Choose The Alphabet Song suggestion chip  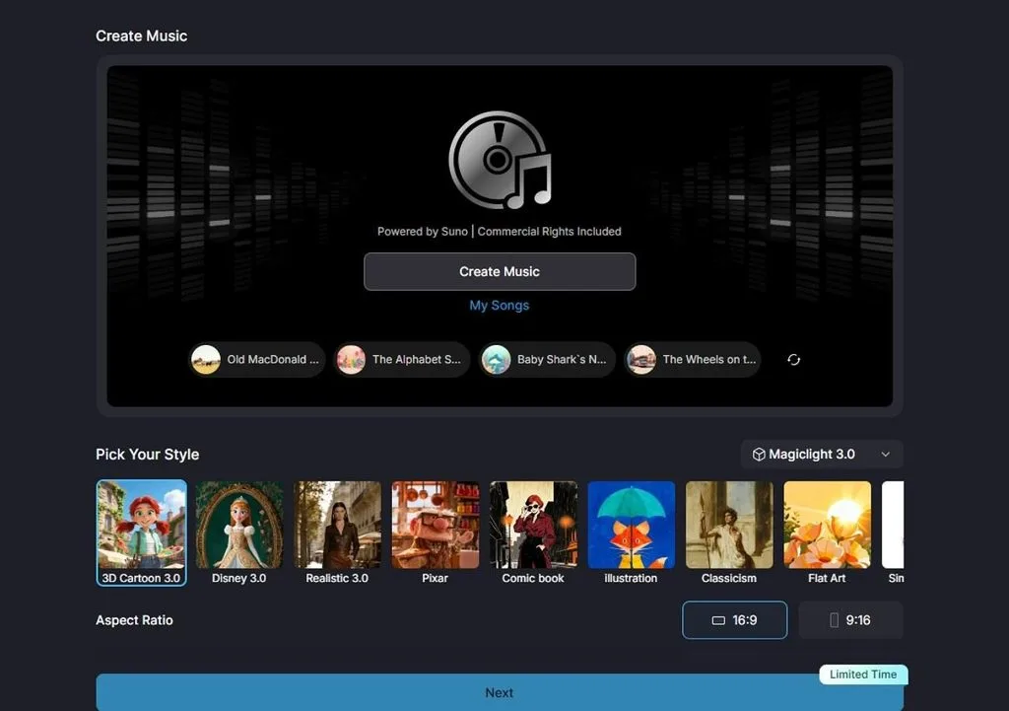[402, 359]
